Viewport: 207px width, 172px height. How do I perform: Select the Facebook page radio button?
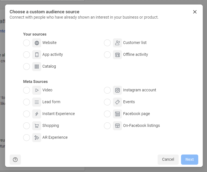[107, 114]
